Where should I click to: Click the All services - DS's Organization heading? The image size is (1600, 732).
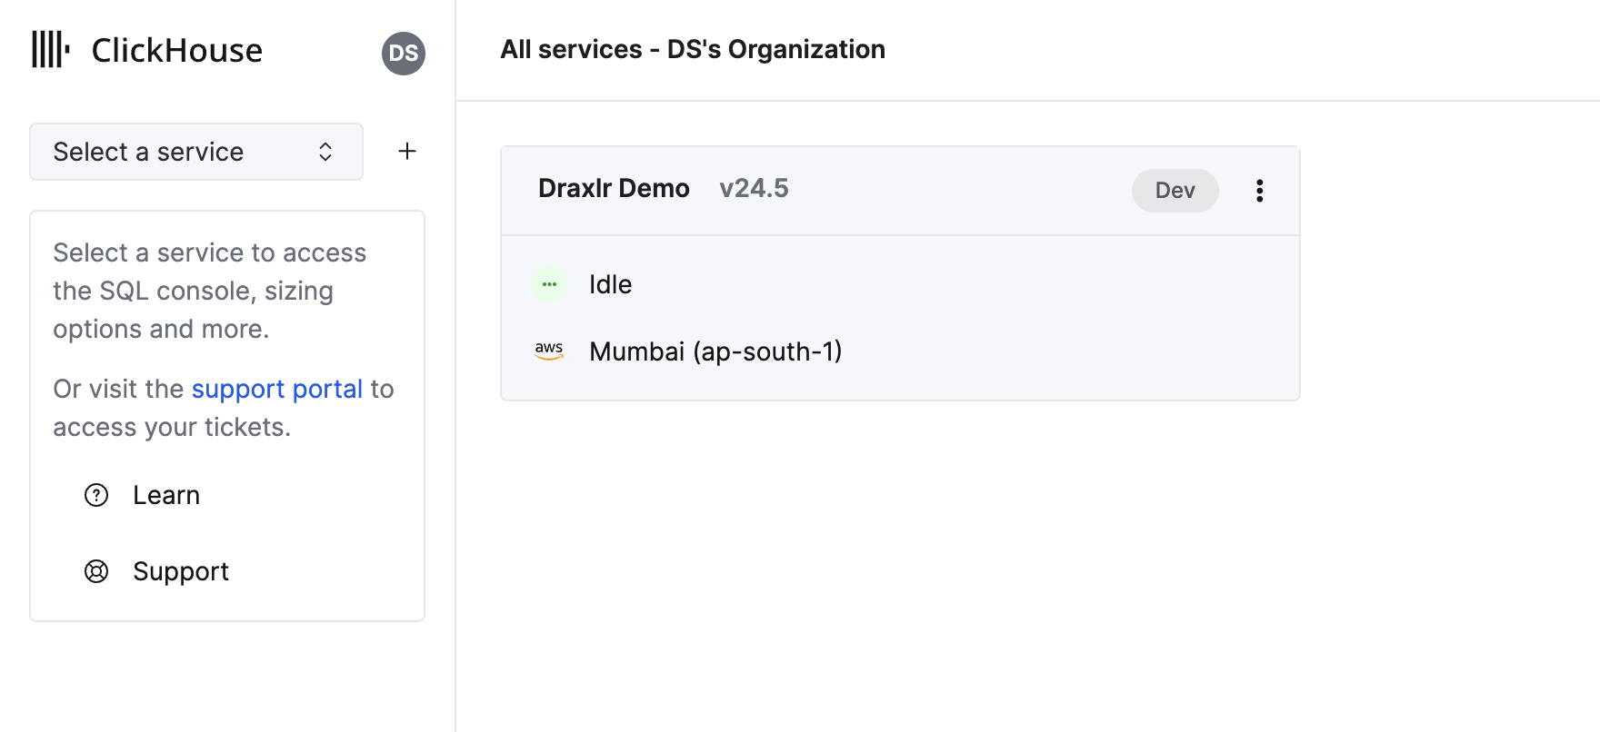point(693,49)
